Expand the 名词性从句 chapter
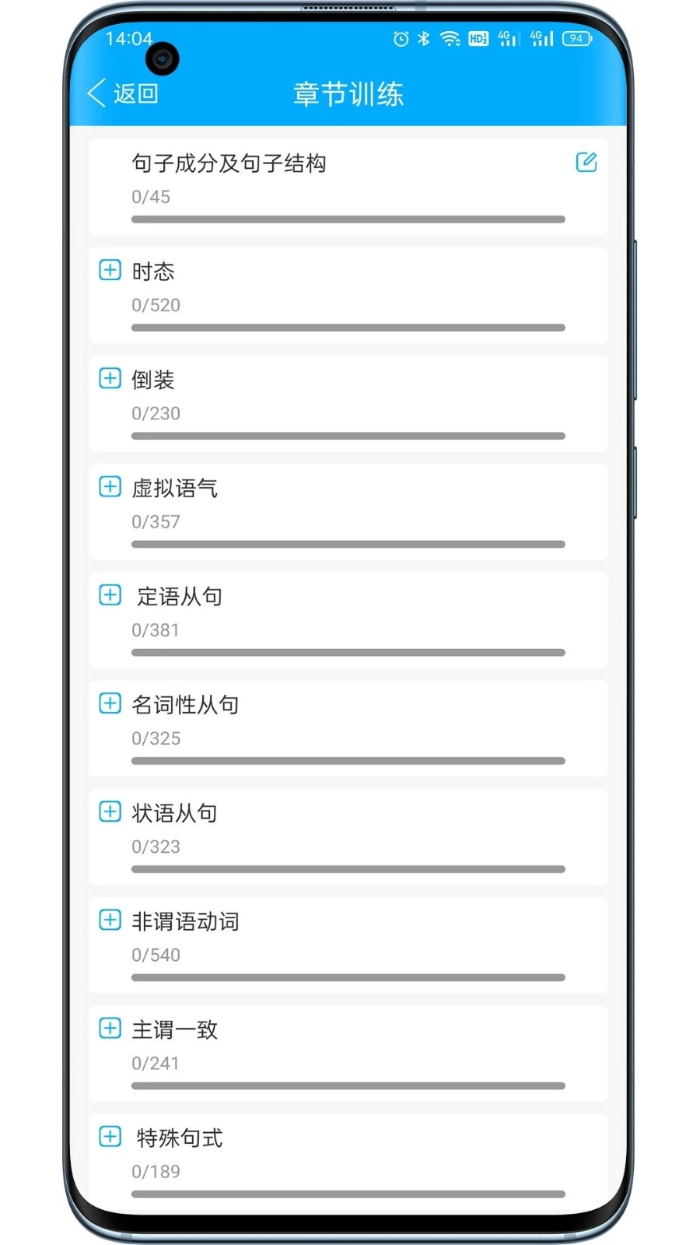Screen dimensions: 700x1245 [x=110, y=703]
